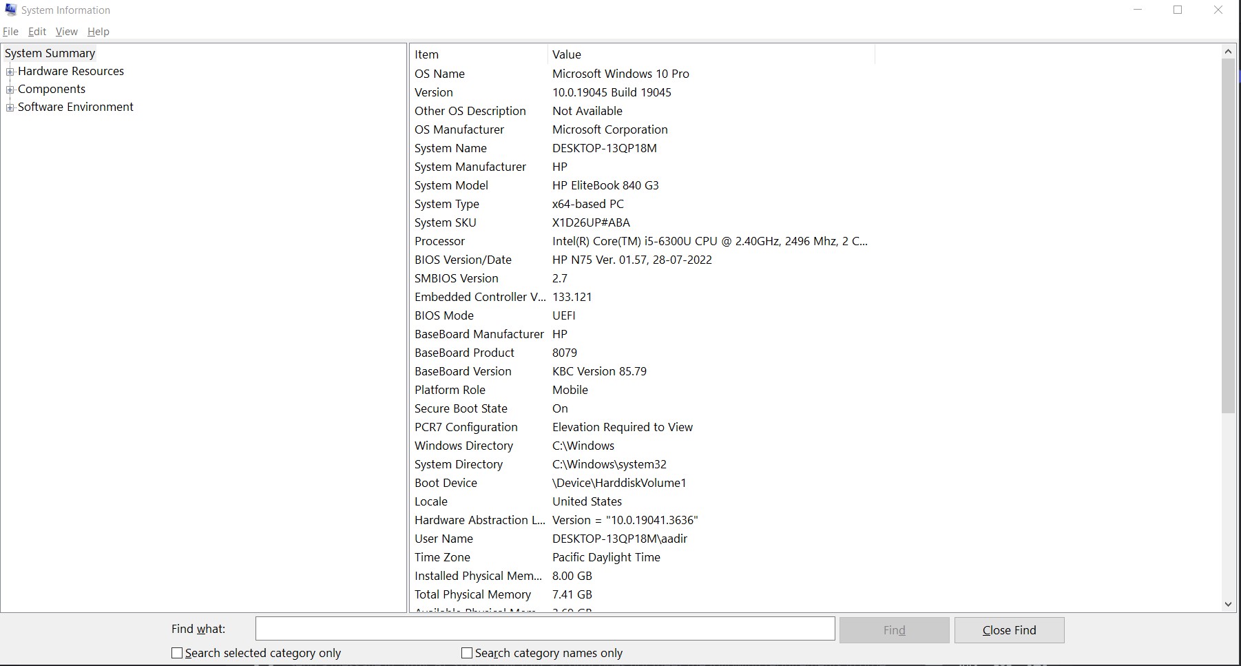
Task: Click the System Information app icon in title bar
Action: (10, 10)
